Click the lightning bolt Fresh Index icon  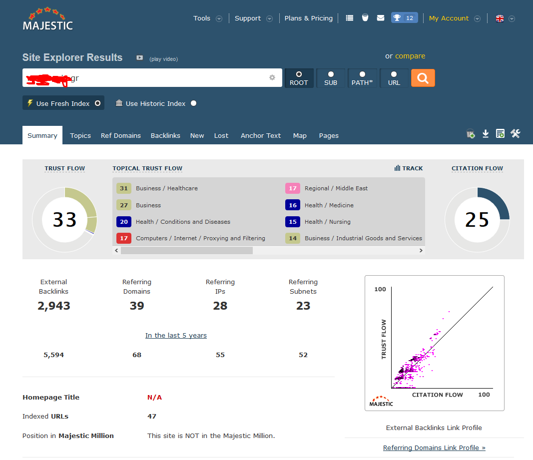click(30, 103)
